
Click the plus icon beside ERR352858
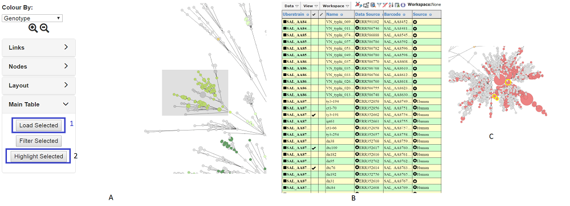click(357, 102)
